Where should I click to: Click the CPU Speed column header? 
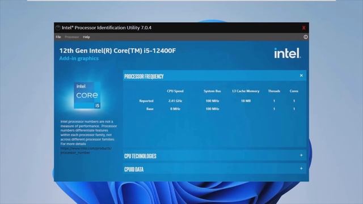pos(175,91)
